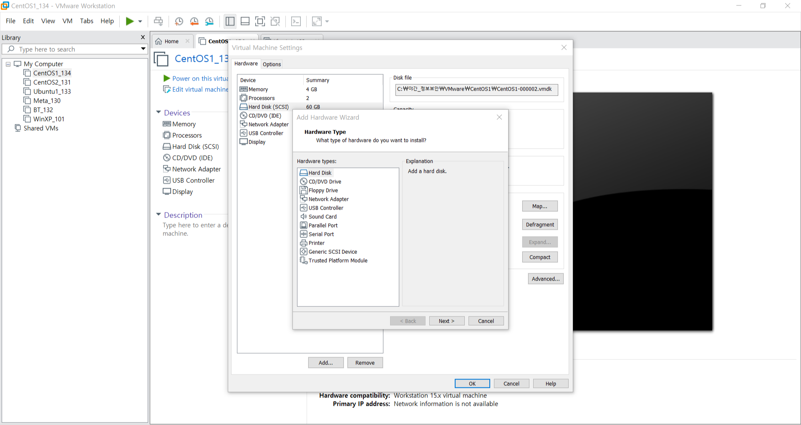Click the Unity mode toolbar icon

point(275,21)
